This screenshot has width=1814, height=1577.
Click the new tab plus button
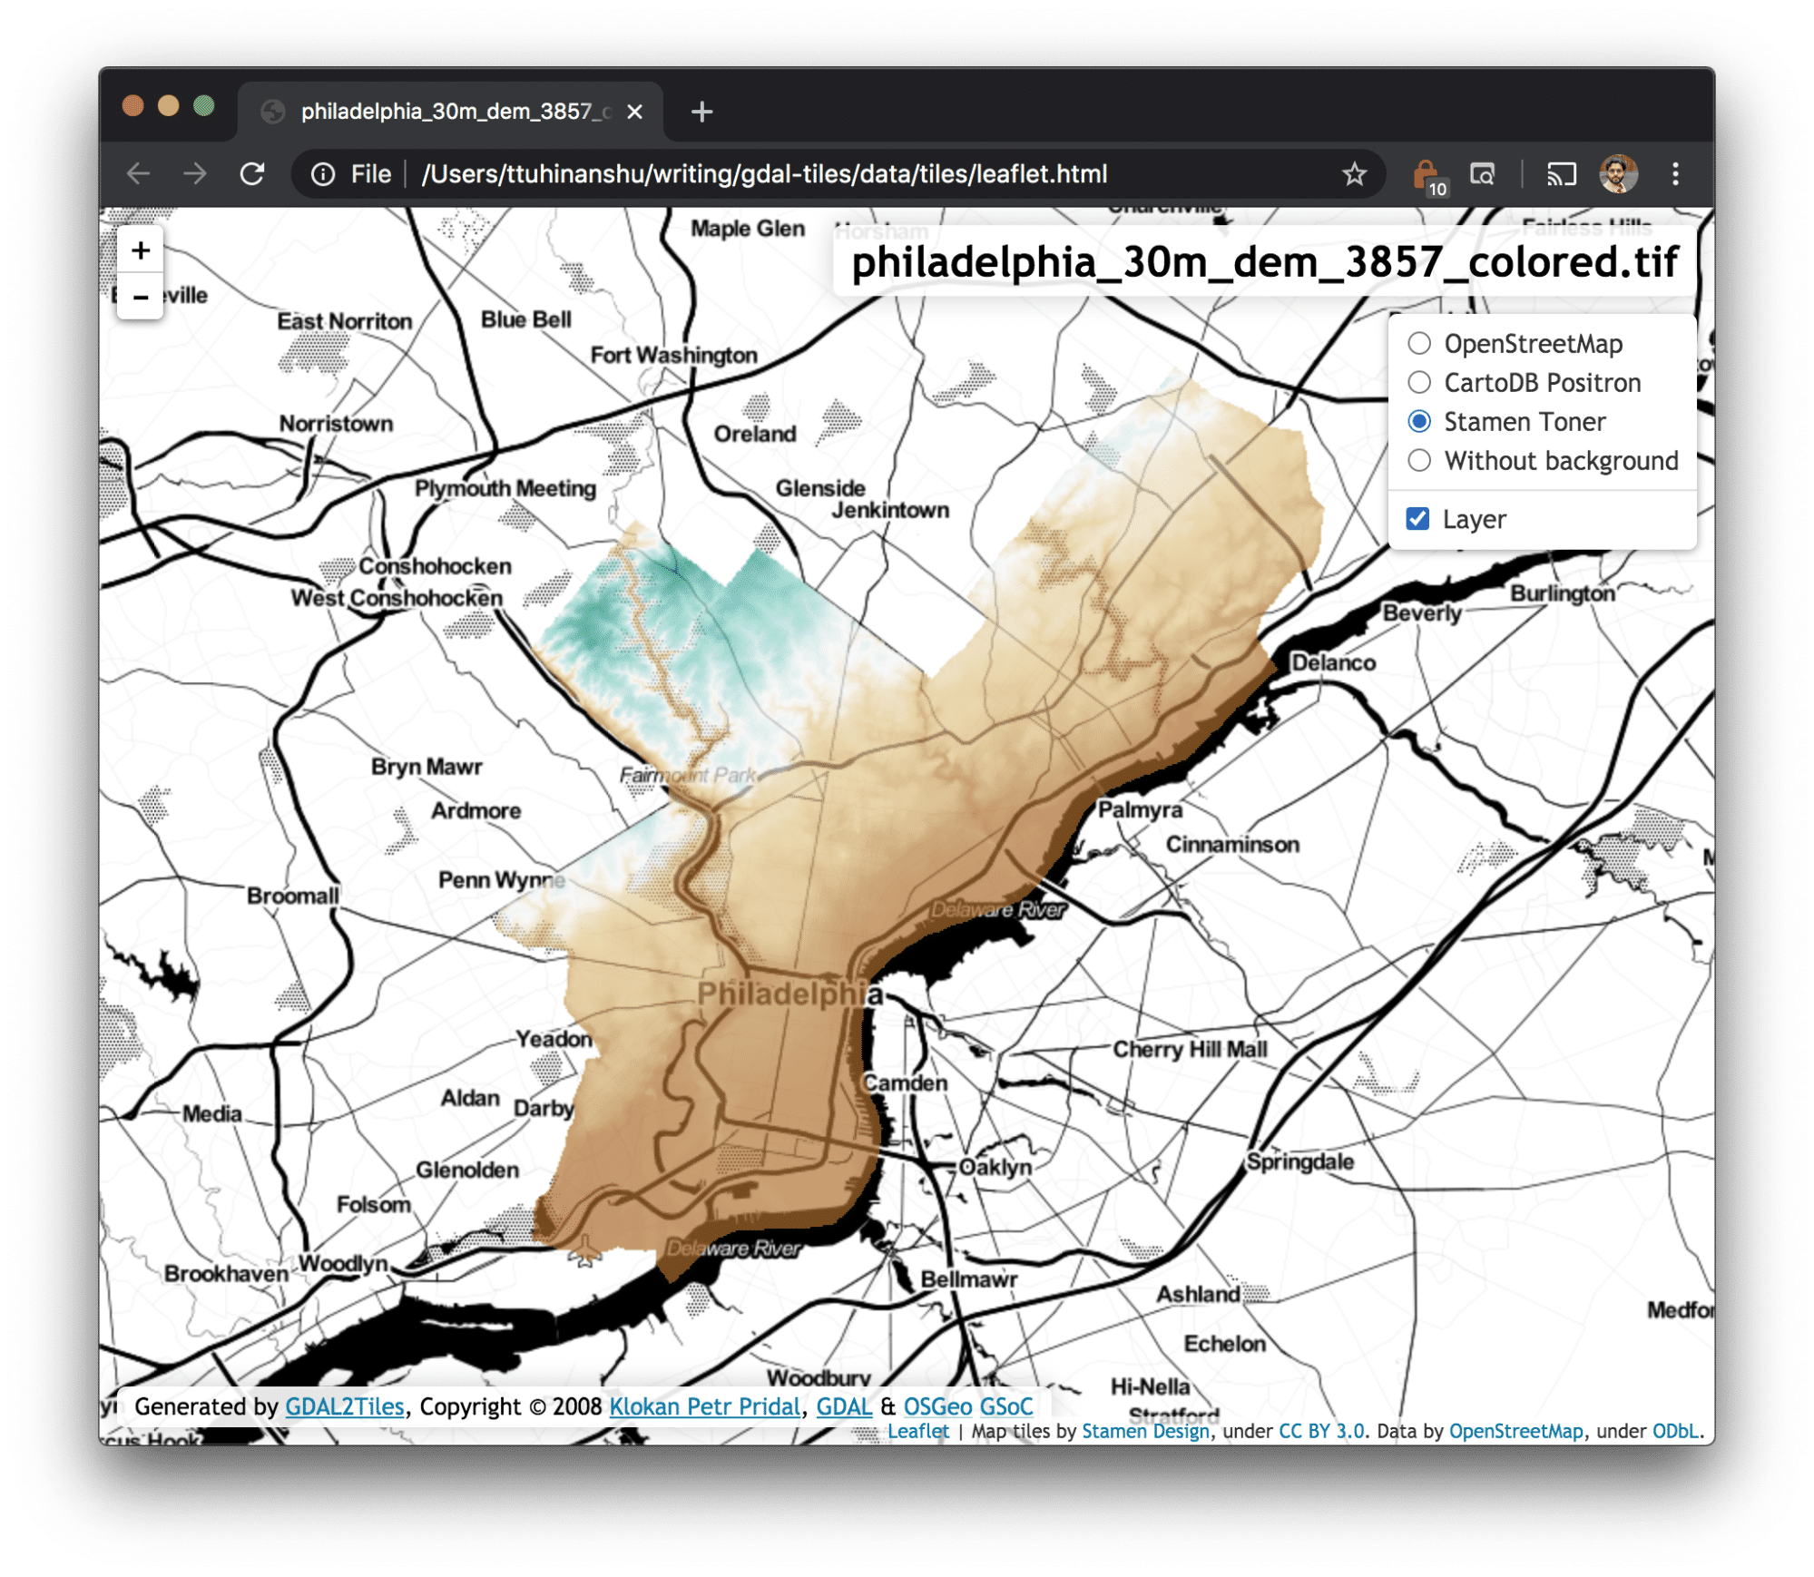(708, 108)
